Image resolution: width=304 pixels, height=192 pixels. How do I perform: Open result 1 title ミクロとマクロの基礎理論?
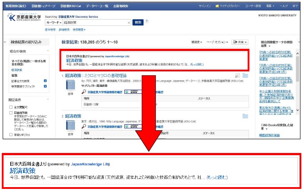click(96, 75)
